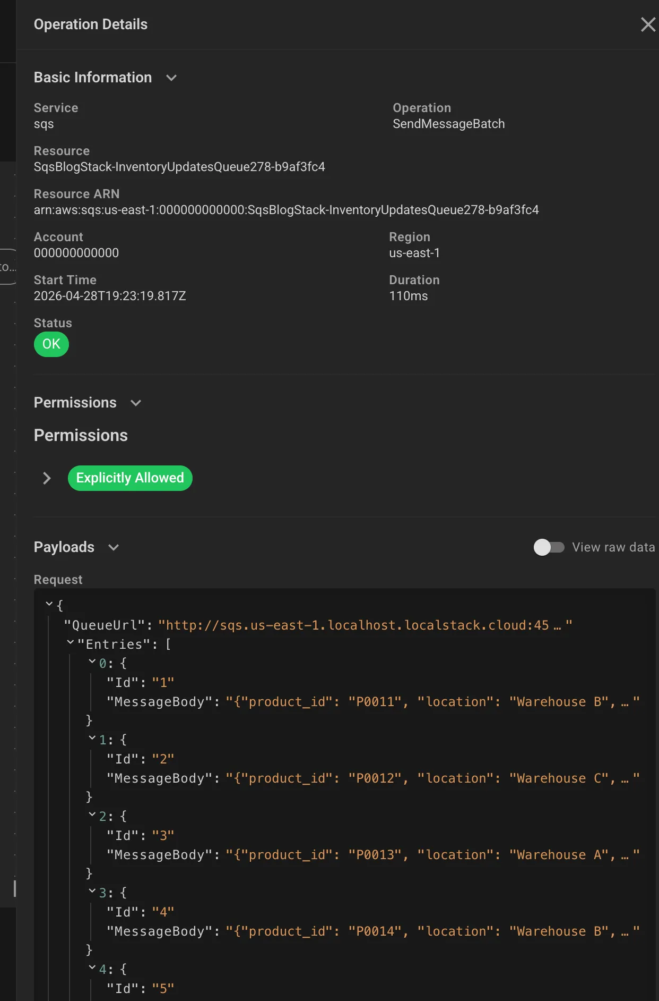Collapse entry 2 in Entries
This screenshot has height=1001, width=659.
(x=92, y=815)
